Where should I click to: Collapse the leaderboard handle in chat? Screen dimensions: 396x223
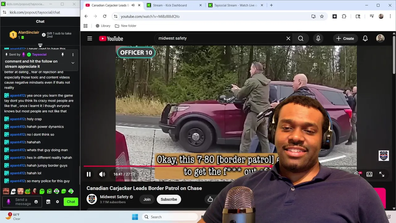coord(40,46)
